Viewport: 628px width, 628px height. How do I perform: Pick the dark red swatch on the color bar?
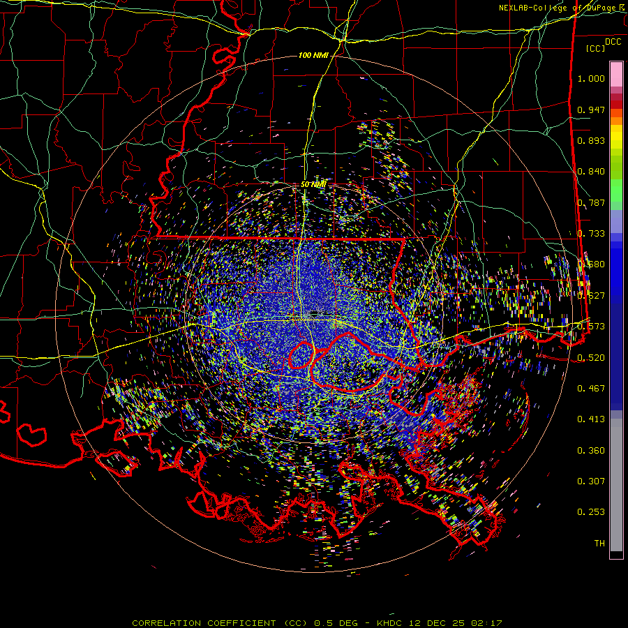click(x=616, y=104)
